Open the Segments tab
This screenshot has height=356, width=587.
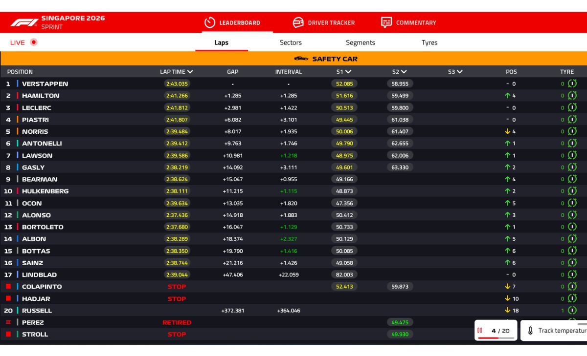click(x=361, y=42)
